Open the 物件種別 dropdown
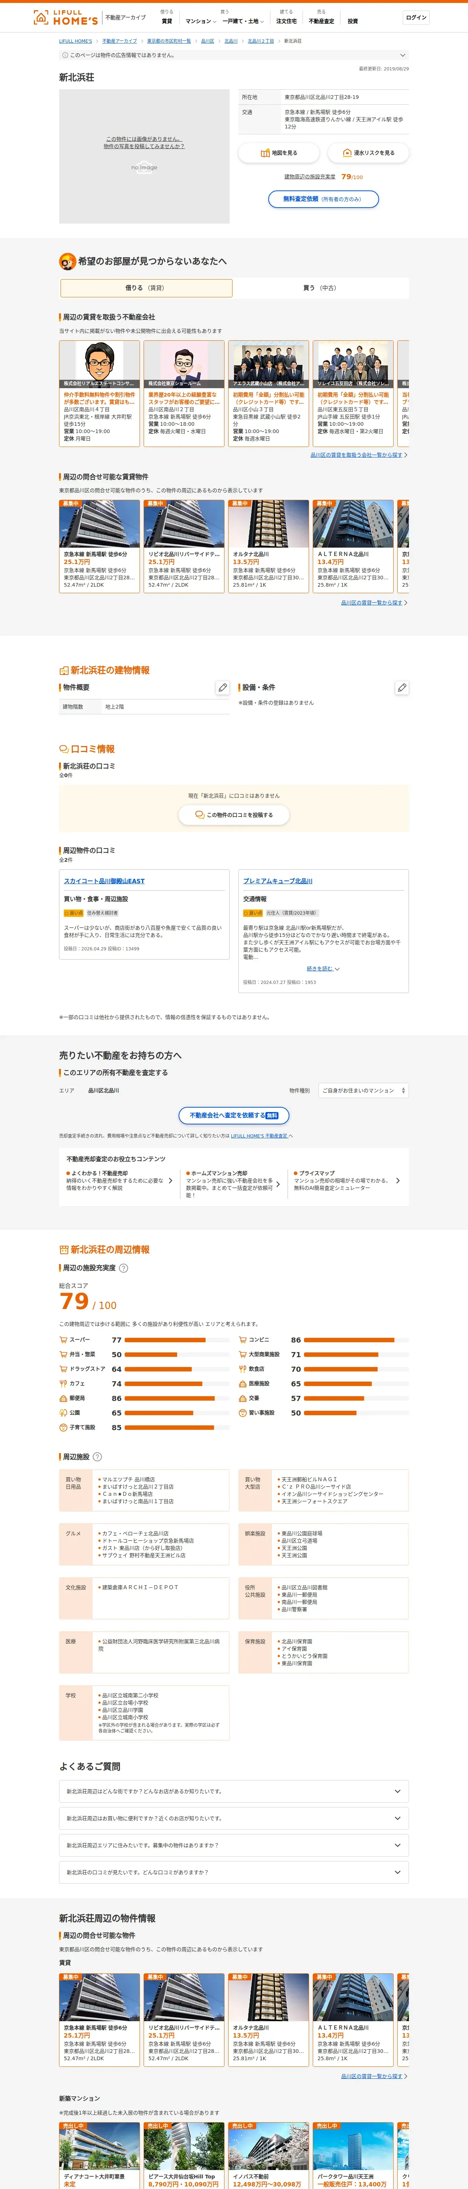The height and width of the screenshot is (2189, 468). [x=363, y=1090]
